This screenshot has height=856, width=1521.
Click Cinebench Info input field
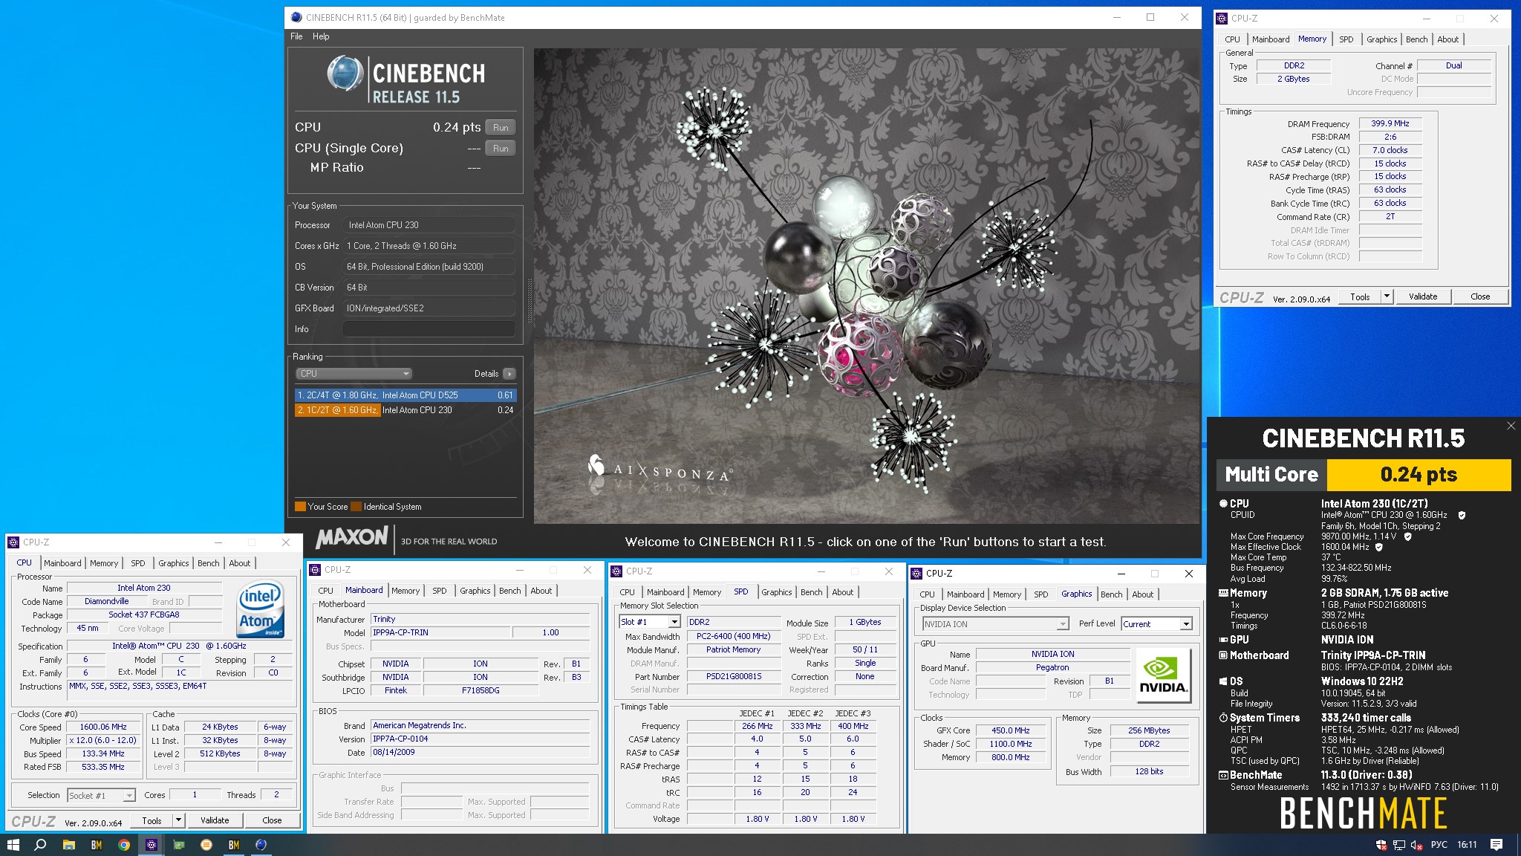coord(429,329)
